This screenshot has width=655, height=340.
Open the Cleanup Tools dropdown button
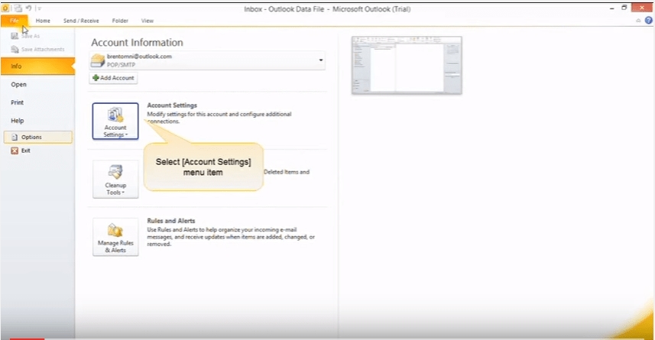point(115,180)
